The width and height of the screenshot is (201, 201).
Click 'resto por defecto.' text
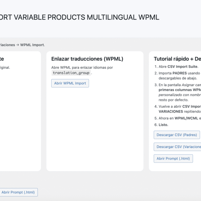[x=174, y=100]
